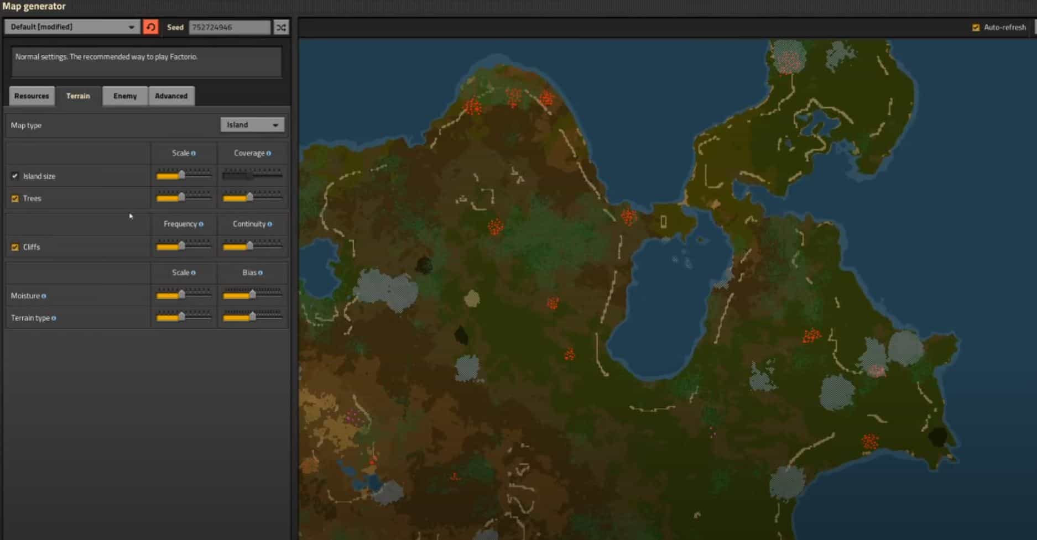This screenshot has width=1037, height=540.
Task: Adjust the Island size Scale slider
Action: coord(184,175)
